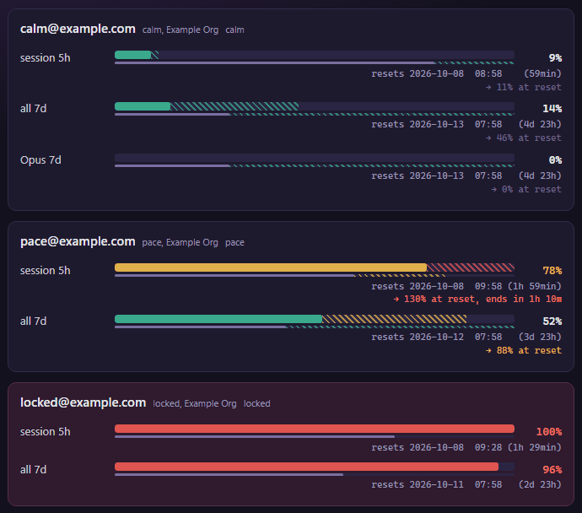Click pace's yellow session 5h usage bar
The height and width of the screenshot is (513, 582).
[x=271, y=267]
